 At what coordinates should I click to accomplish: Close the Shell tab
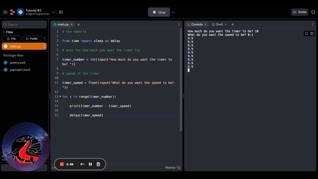tap(226, 24)
